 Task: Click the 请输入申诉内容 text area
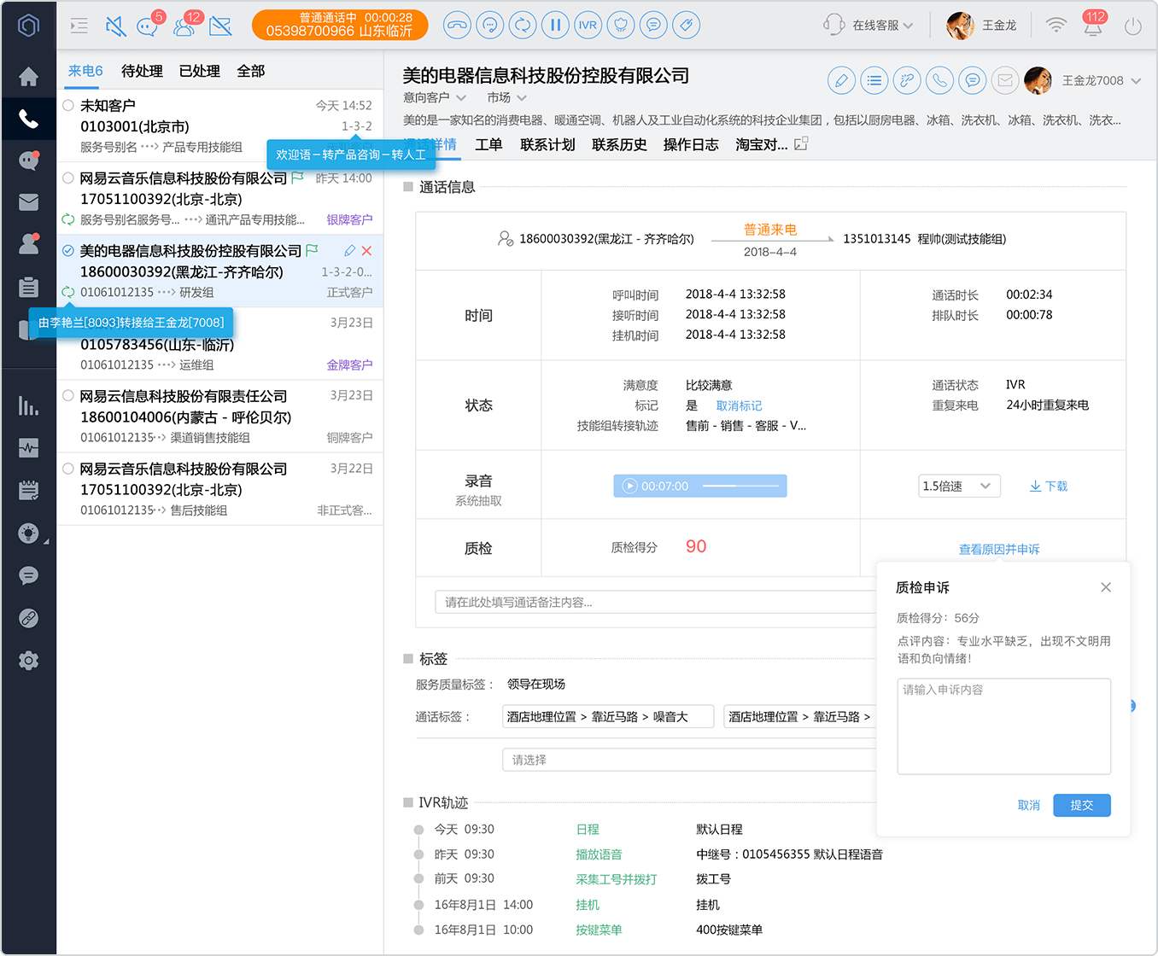[1003, 726]
